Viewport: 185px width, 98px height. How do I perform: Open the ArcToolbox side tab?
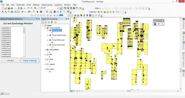click(183, 24)
